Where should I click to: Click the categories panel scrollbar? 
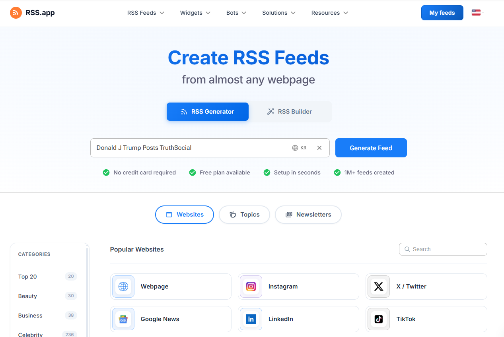87,292
